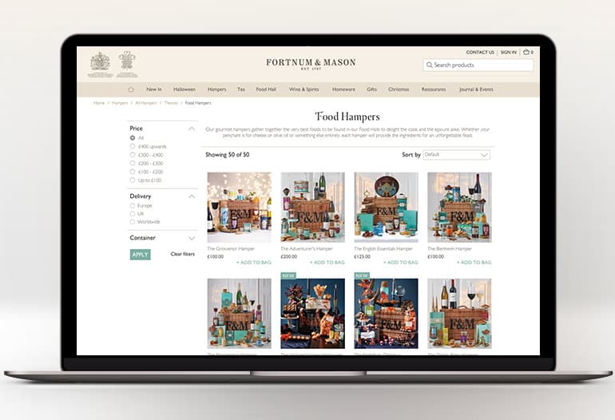Add The Grosvenor Hamper to bag
Viewport: 615px width, 420px height.
254,263
